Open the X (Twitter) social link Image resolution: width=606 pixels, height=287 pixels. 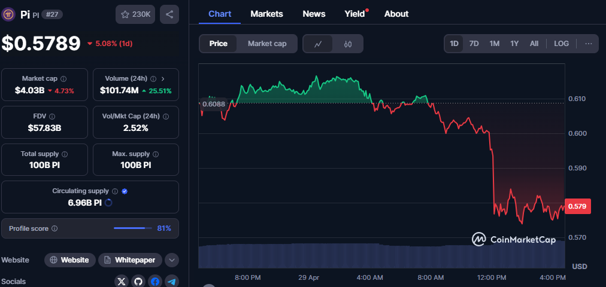click(x=122, y=282)
